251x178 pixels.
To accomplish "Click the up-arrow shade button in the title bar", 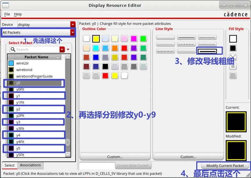I will point(224,5).
